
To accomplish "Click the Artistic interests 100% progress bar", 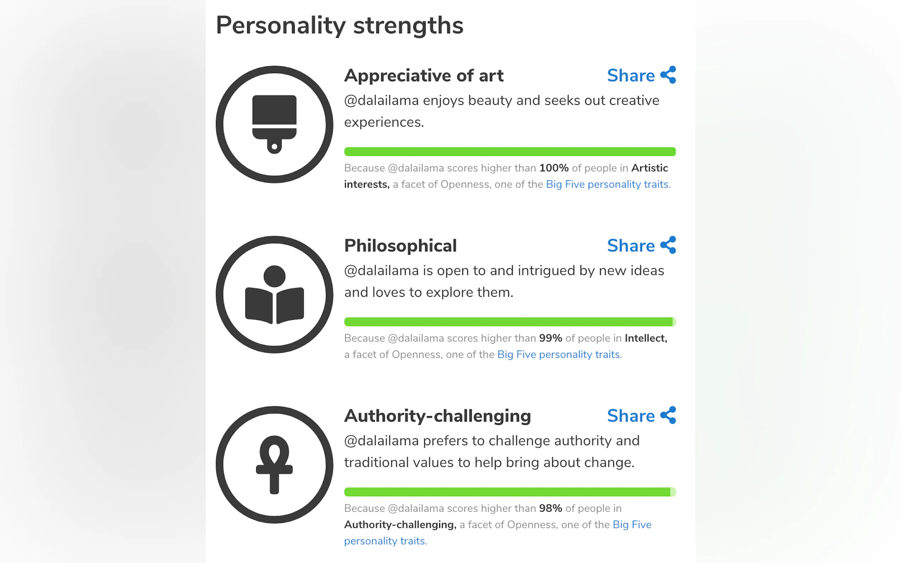I will (509, 151).
